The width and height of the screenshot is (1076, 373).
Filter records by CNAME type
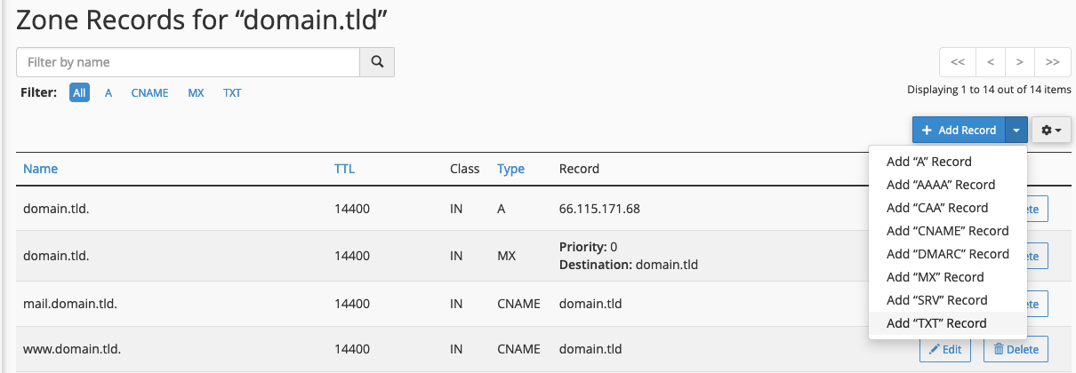click(149, 92)
